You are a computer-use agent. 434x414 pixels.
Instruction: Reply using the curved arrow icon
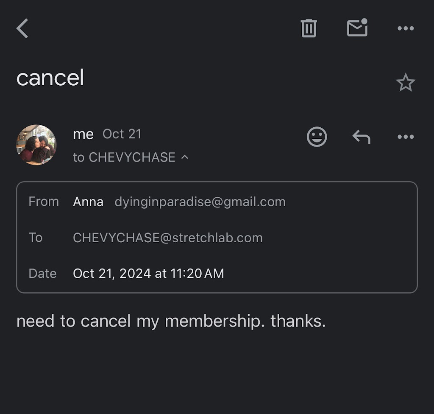click(x=362, y=137)
